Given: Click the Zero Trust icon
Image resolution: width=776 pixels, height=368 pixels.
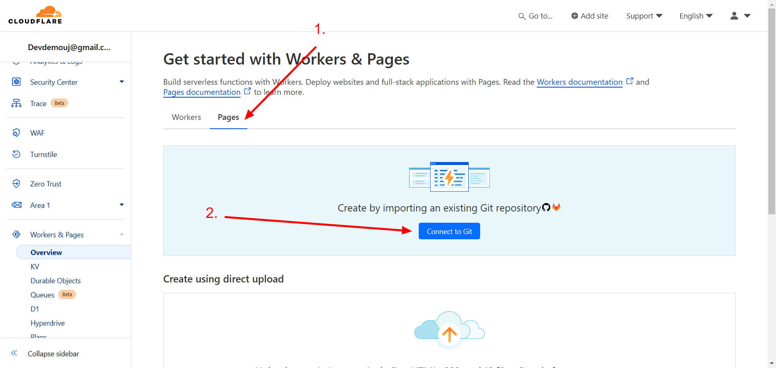Looking at the screenshot, I should (16, 184).
